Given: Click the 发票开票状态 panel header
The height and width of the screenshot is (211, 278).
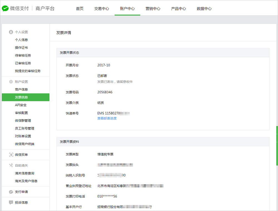Looking at the screenshot, I should (163, 53).
